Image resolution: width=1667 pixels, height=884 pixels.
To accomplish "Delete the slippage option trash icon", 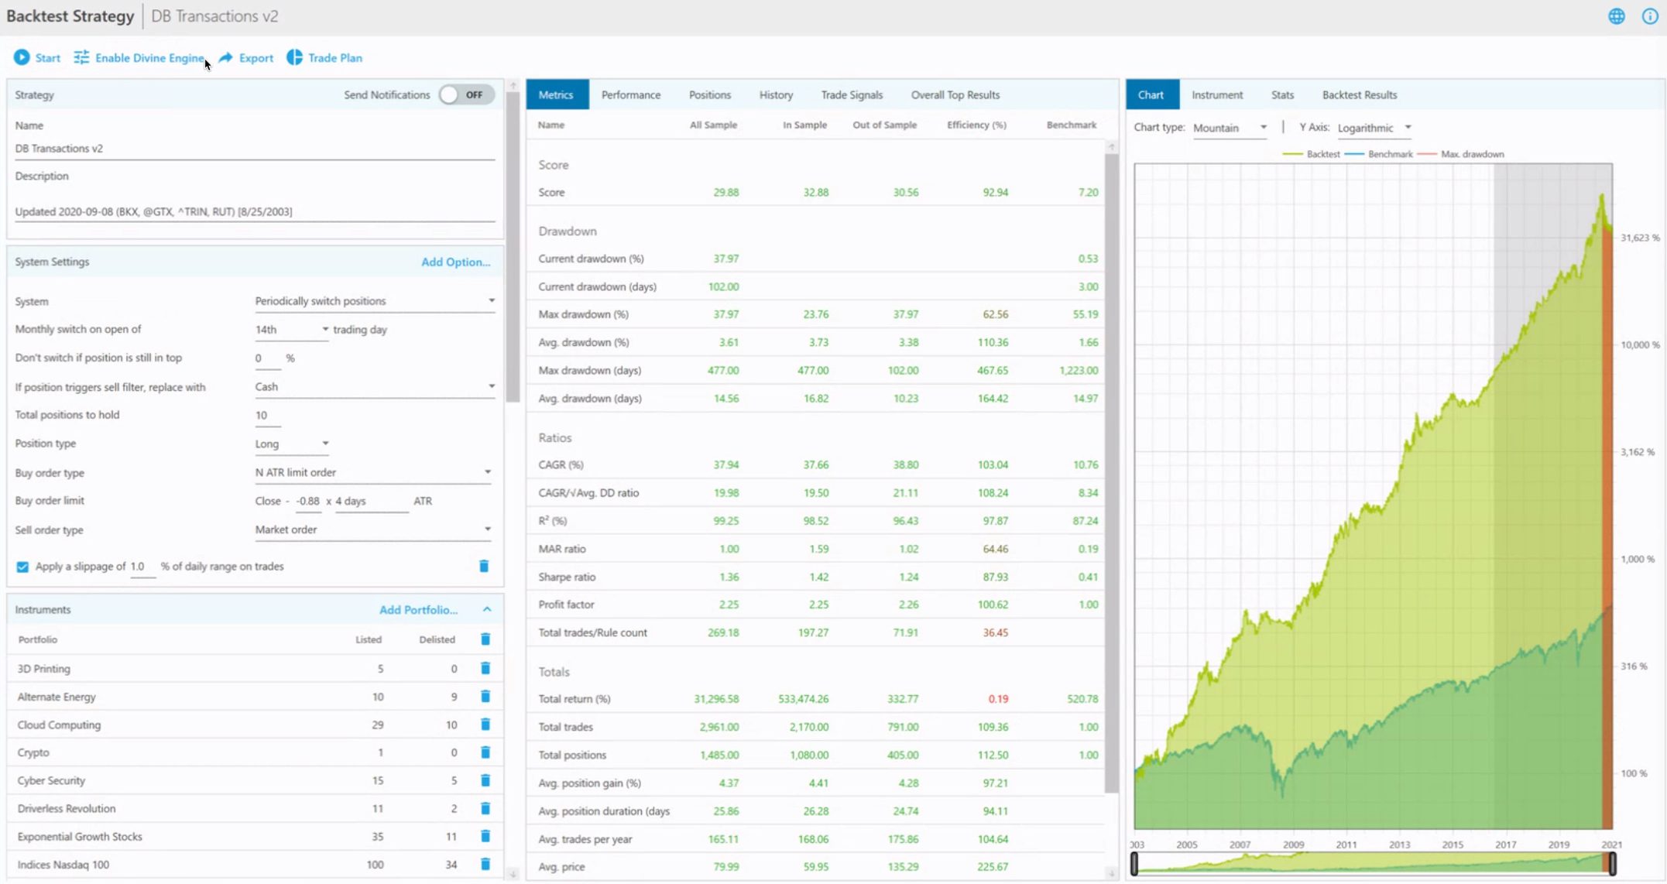I will coord(484,567).
